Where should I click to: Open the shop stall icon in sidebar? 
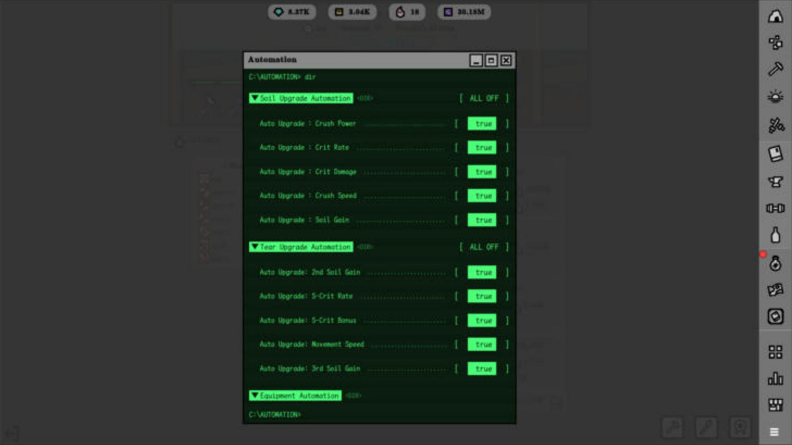tap(775, 405)
